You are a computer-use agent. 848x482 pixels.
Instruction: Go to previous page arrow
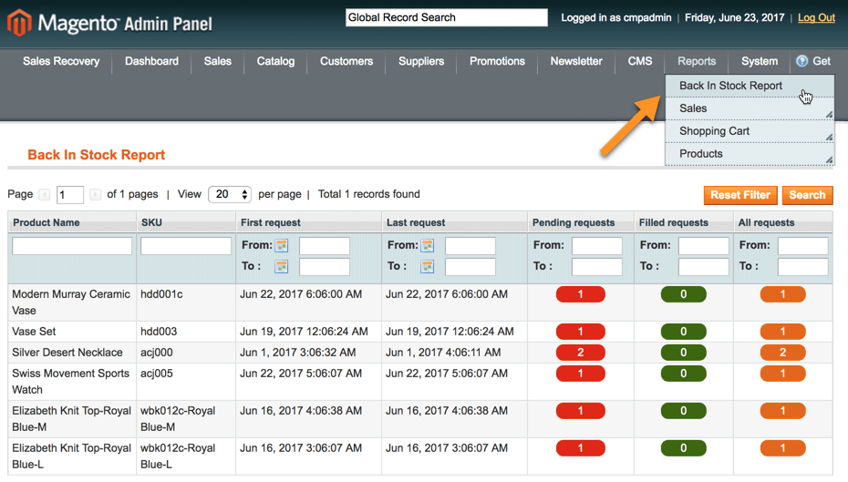(44, 195)
